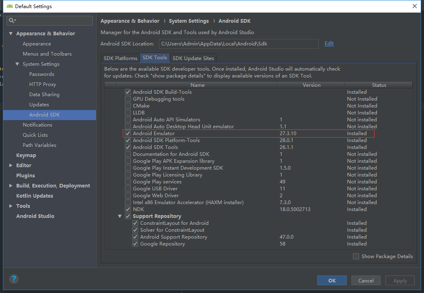Image resolution: width=424 pixels, height=293 pixels.
Task: Open Menus and Toolbars settings
Action: click(x=47, y=54)
